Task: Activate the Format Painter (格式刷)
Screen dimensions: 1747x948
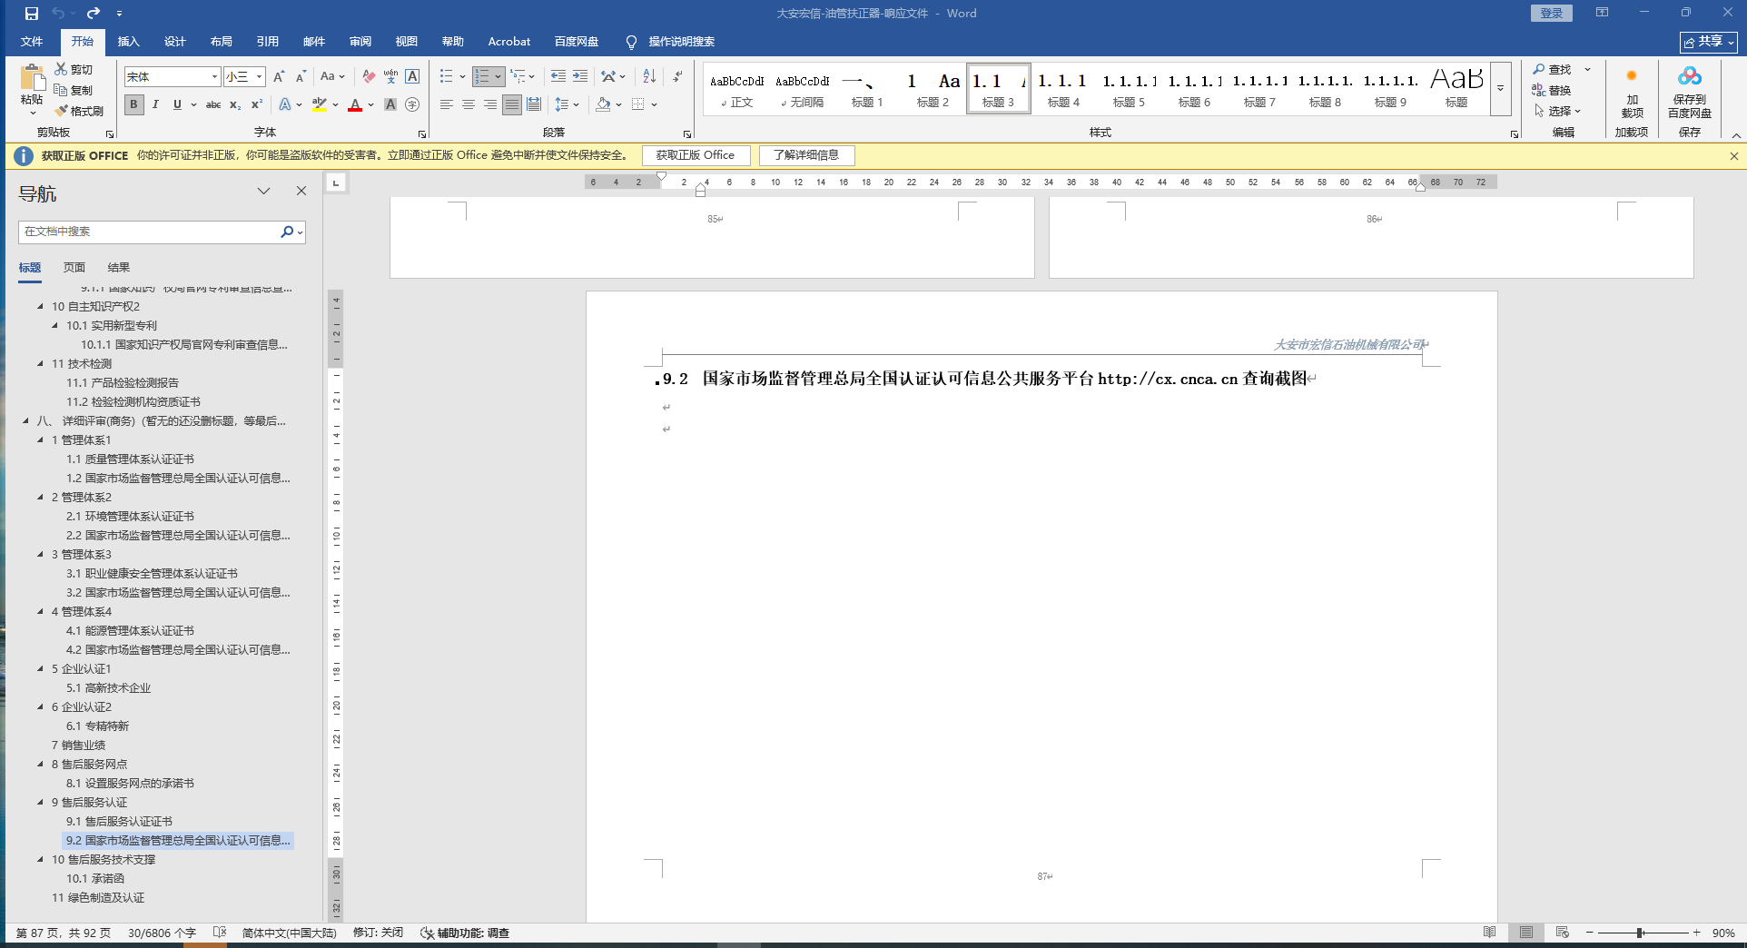Action: pyautogui.click(x=79, y=111)
